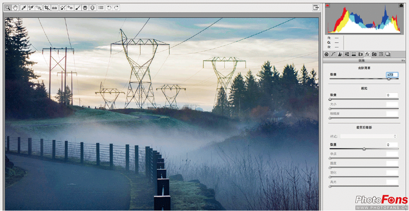Click the 裁剪后晕影 section heading
Screen dimensions: 409x211
pyautogui.click(x=364, y=127)
